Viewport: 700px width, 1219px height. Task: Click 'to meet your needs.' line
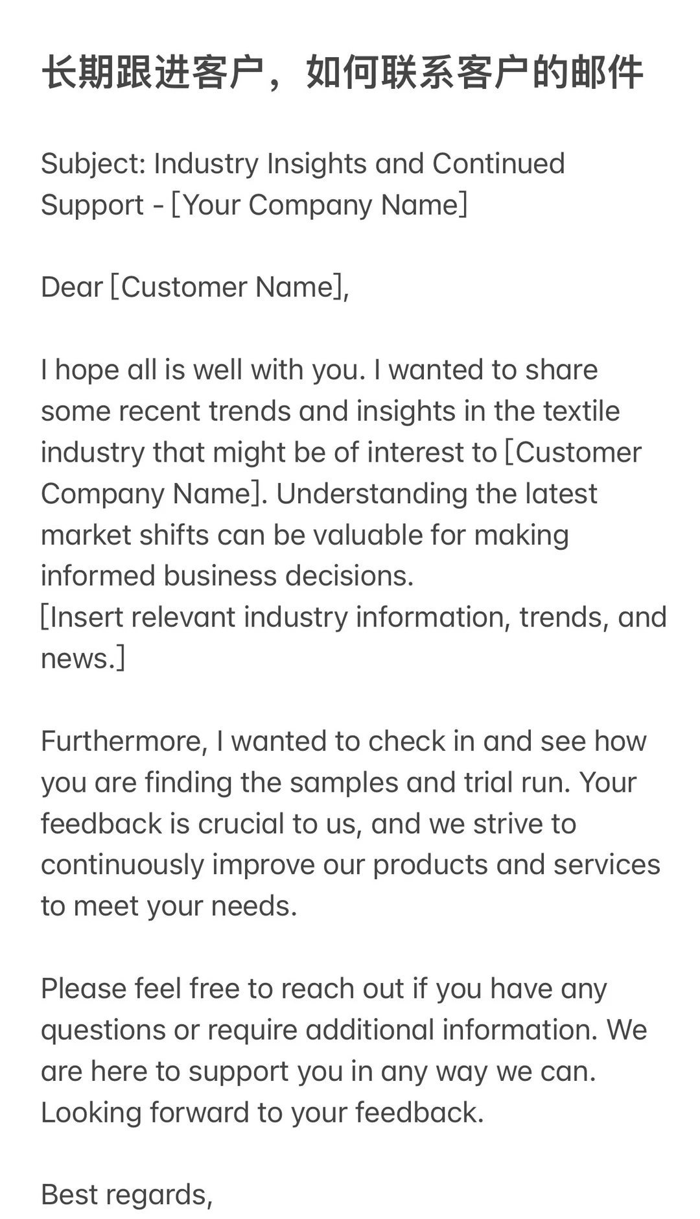click(x=169, y=906)
